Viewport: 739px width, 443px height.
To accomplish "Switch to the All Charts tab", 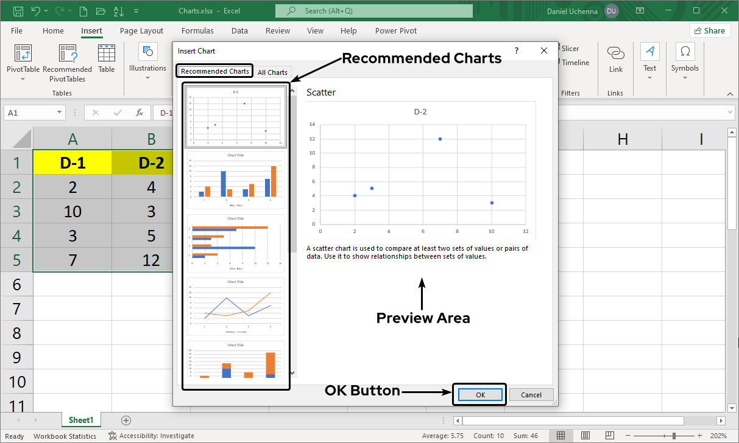I will click(x=272, y=72).
